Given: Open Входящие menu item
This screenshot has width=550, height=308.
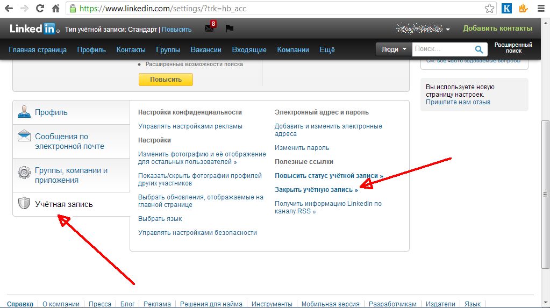Looking at the screenshot, I should [249, 50].
